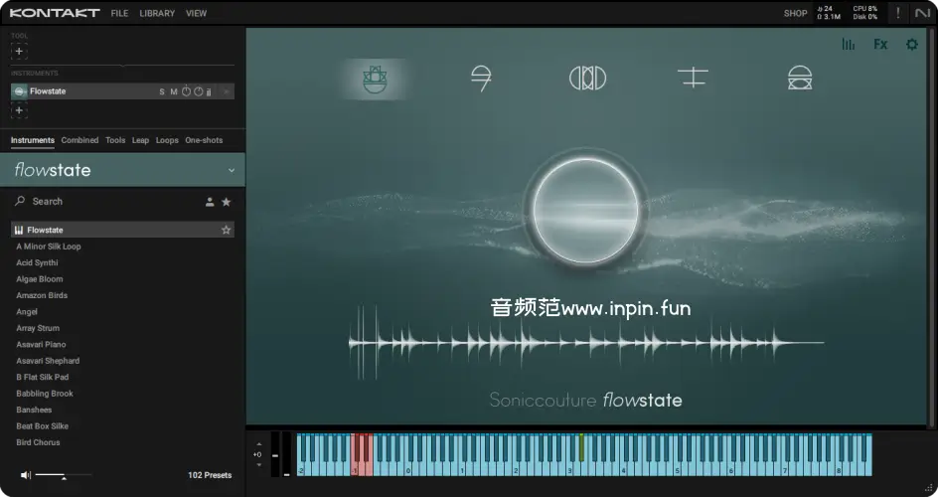The image size is (938, 497).
Task: Select the Acid Synthi preset
Action: 37,262
